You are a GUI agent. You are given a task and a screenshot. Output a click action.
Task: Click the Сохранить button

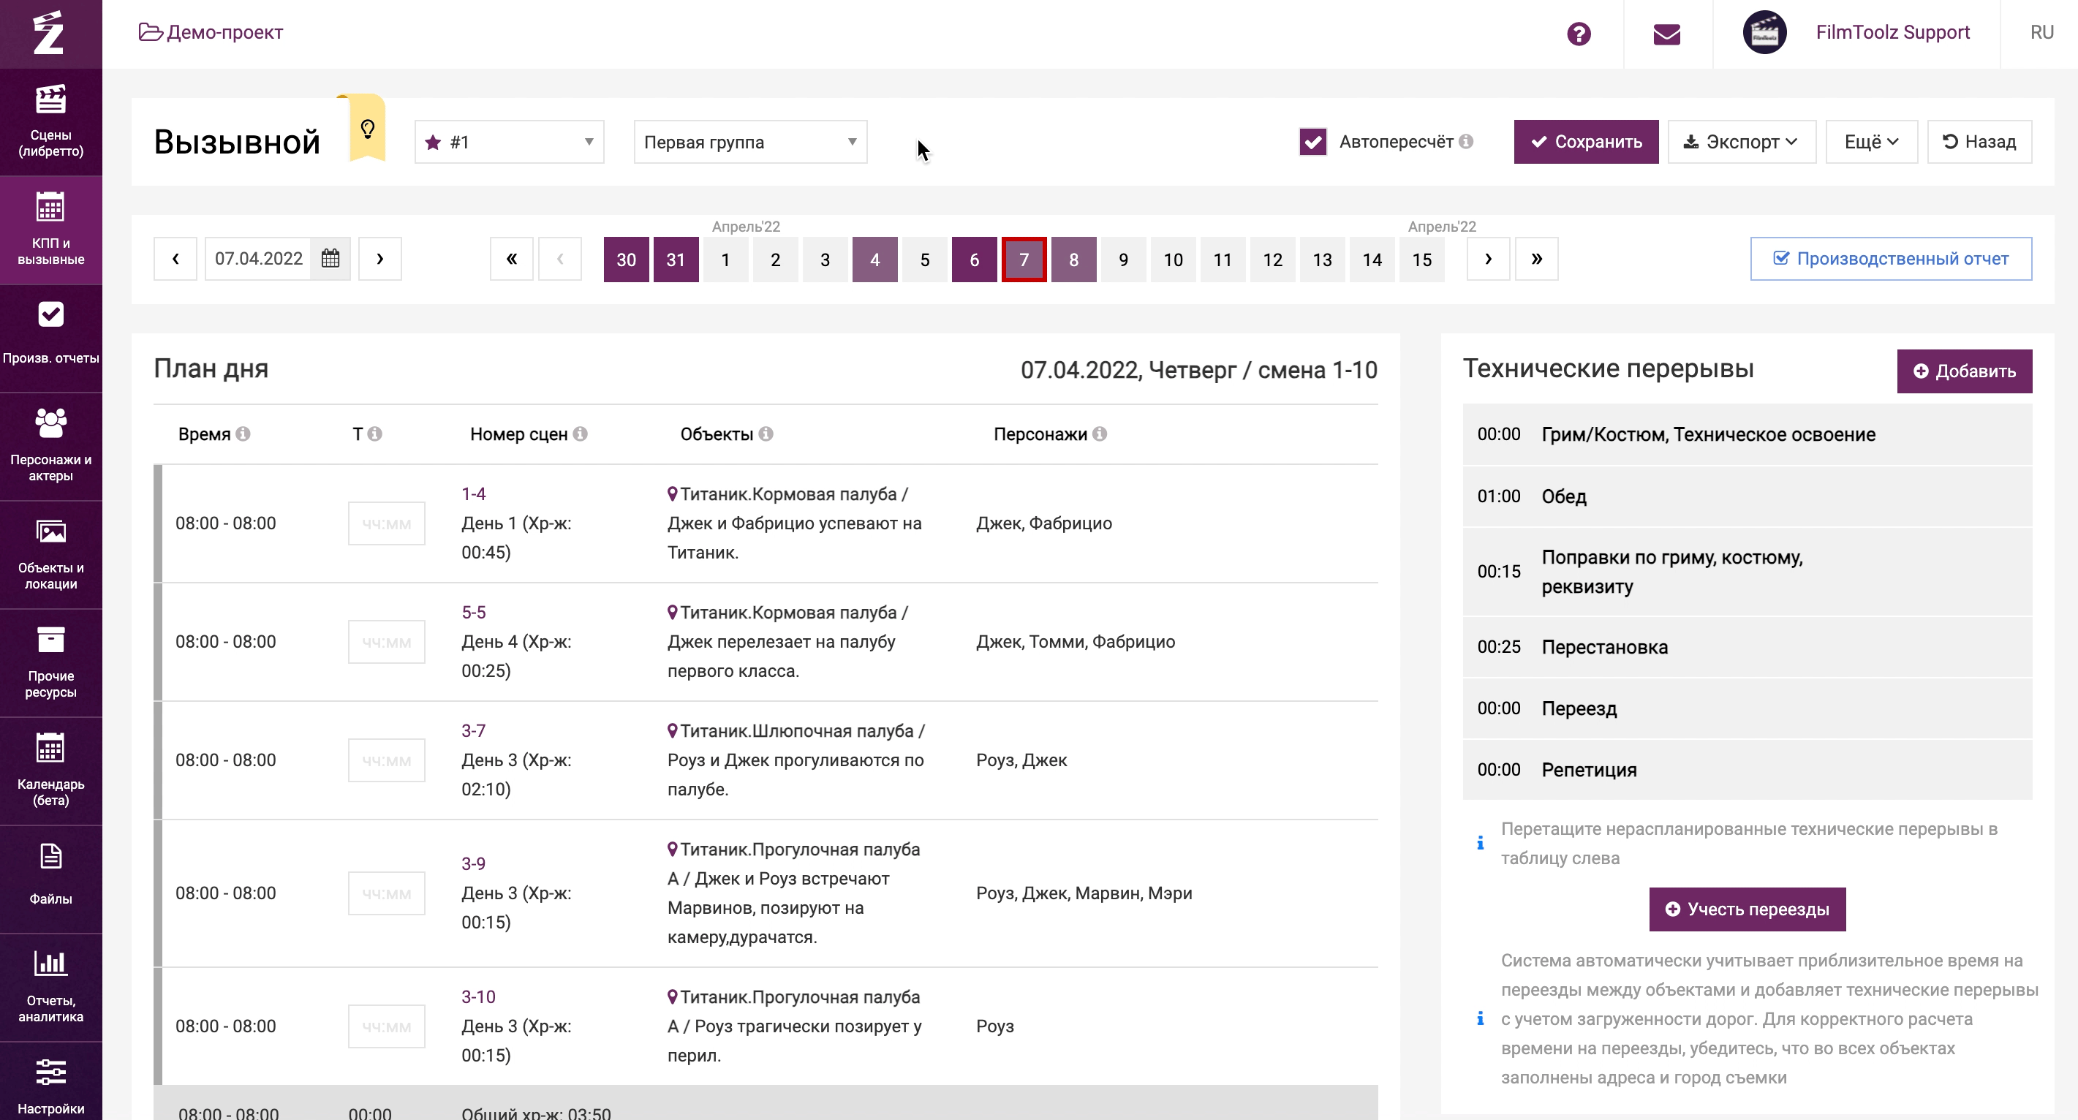[x=1585, y=142]
